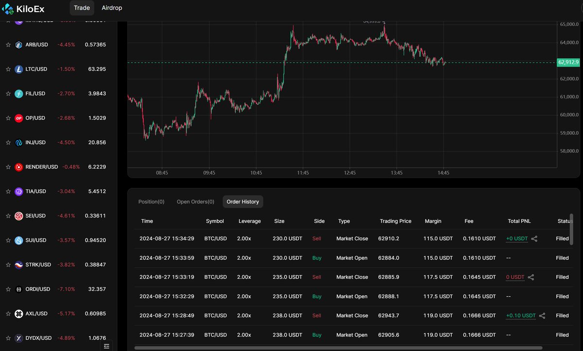Share the 15:33:19 order PNL
This screenshot has height=351, width=583.
pos(531,277)
